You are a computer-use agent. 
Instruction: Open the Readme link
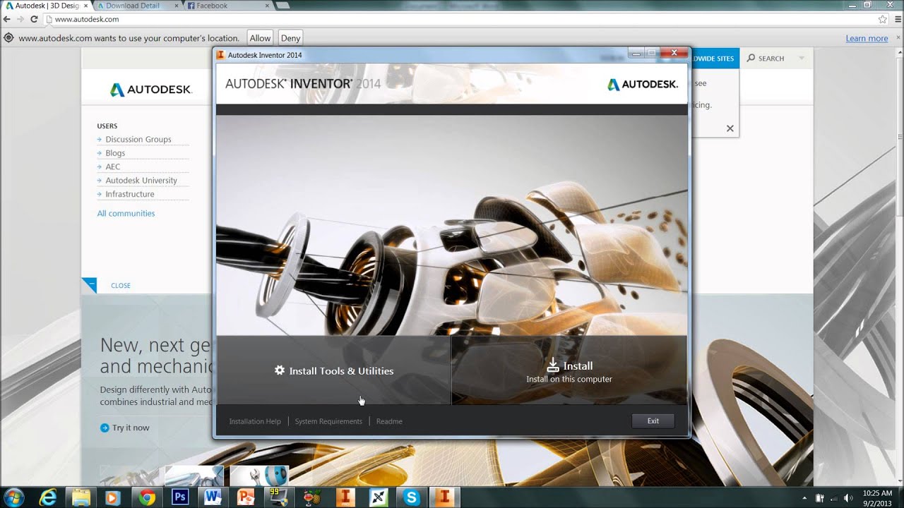389,421
